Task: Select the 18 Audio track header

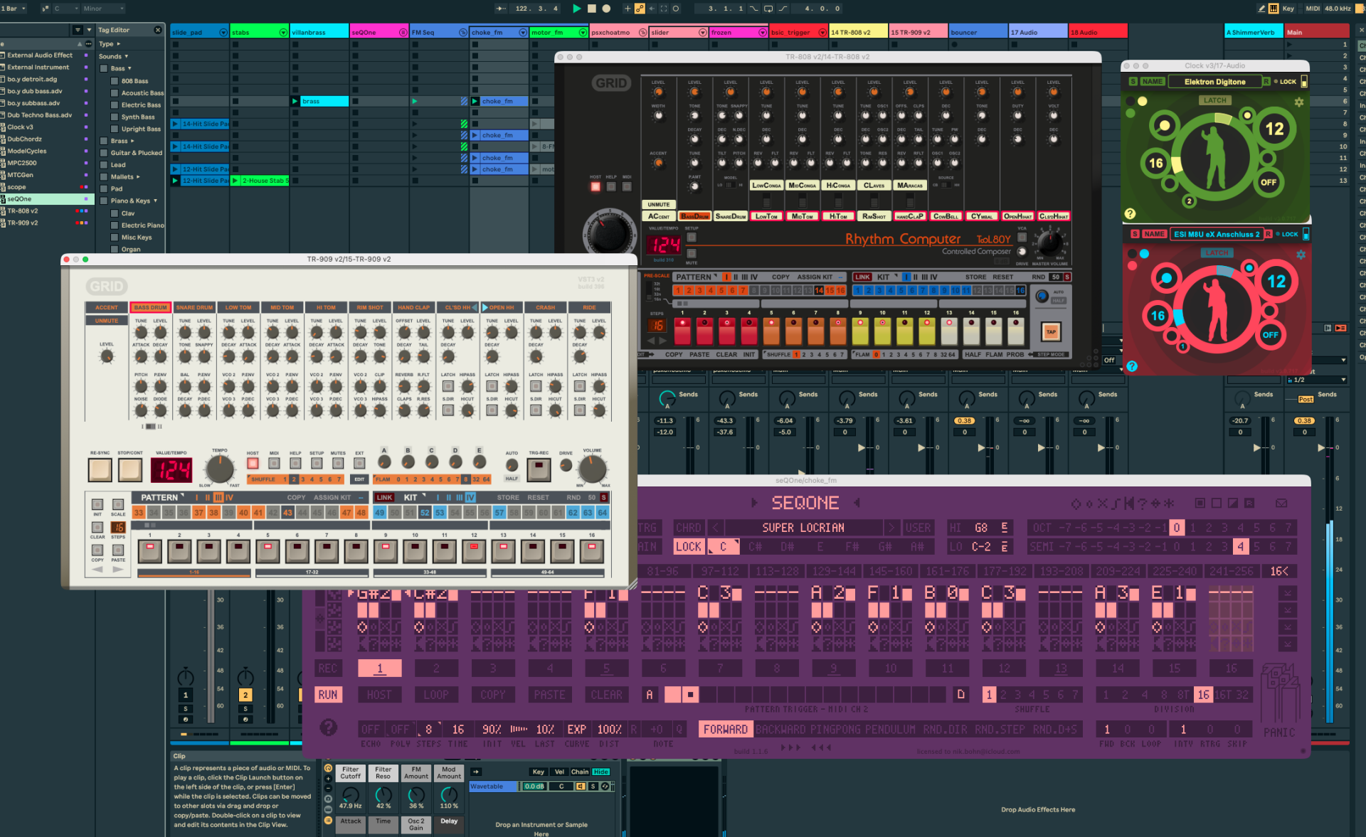Action: (1098, 32)
